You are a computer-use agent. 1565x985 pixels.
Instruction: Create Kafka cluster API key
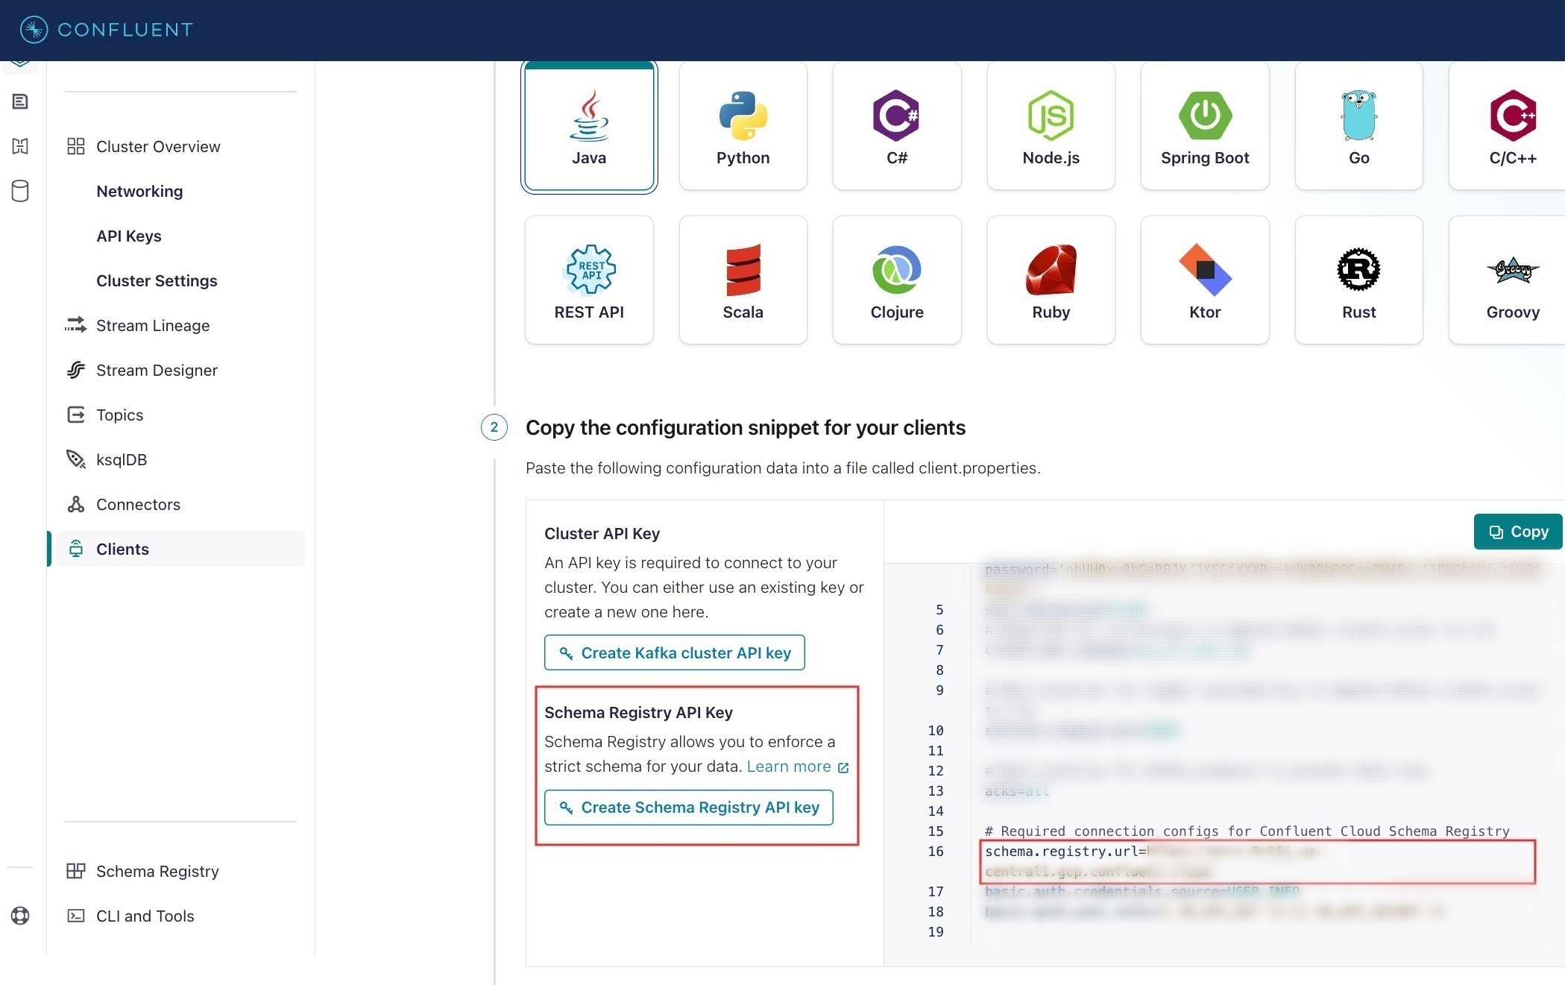point(675,652)
